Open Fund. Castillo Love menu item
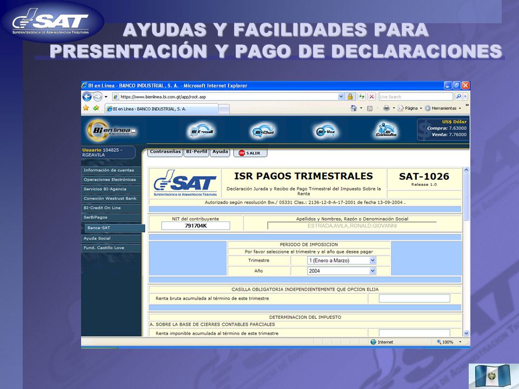The width and height of the screenshot is (519, 389). tap(111, 248)
